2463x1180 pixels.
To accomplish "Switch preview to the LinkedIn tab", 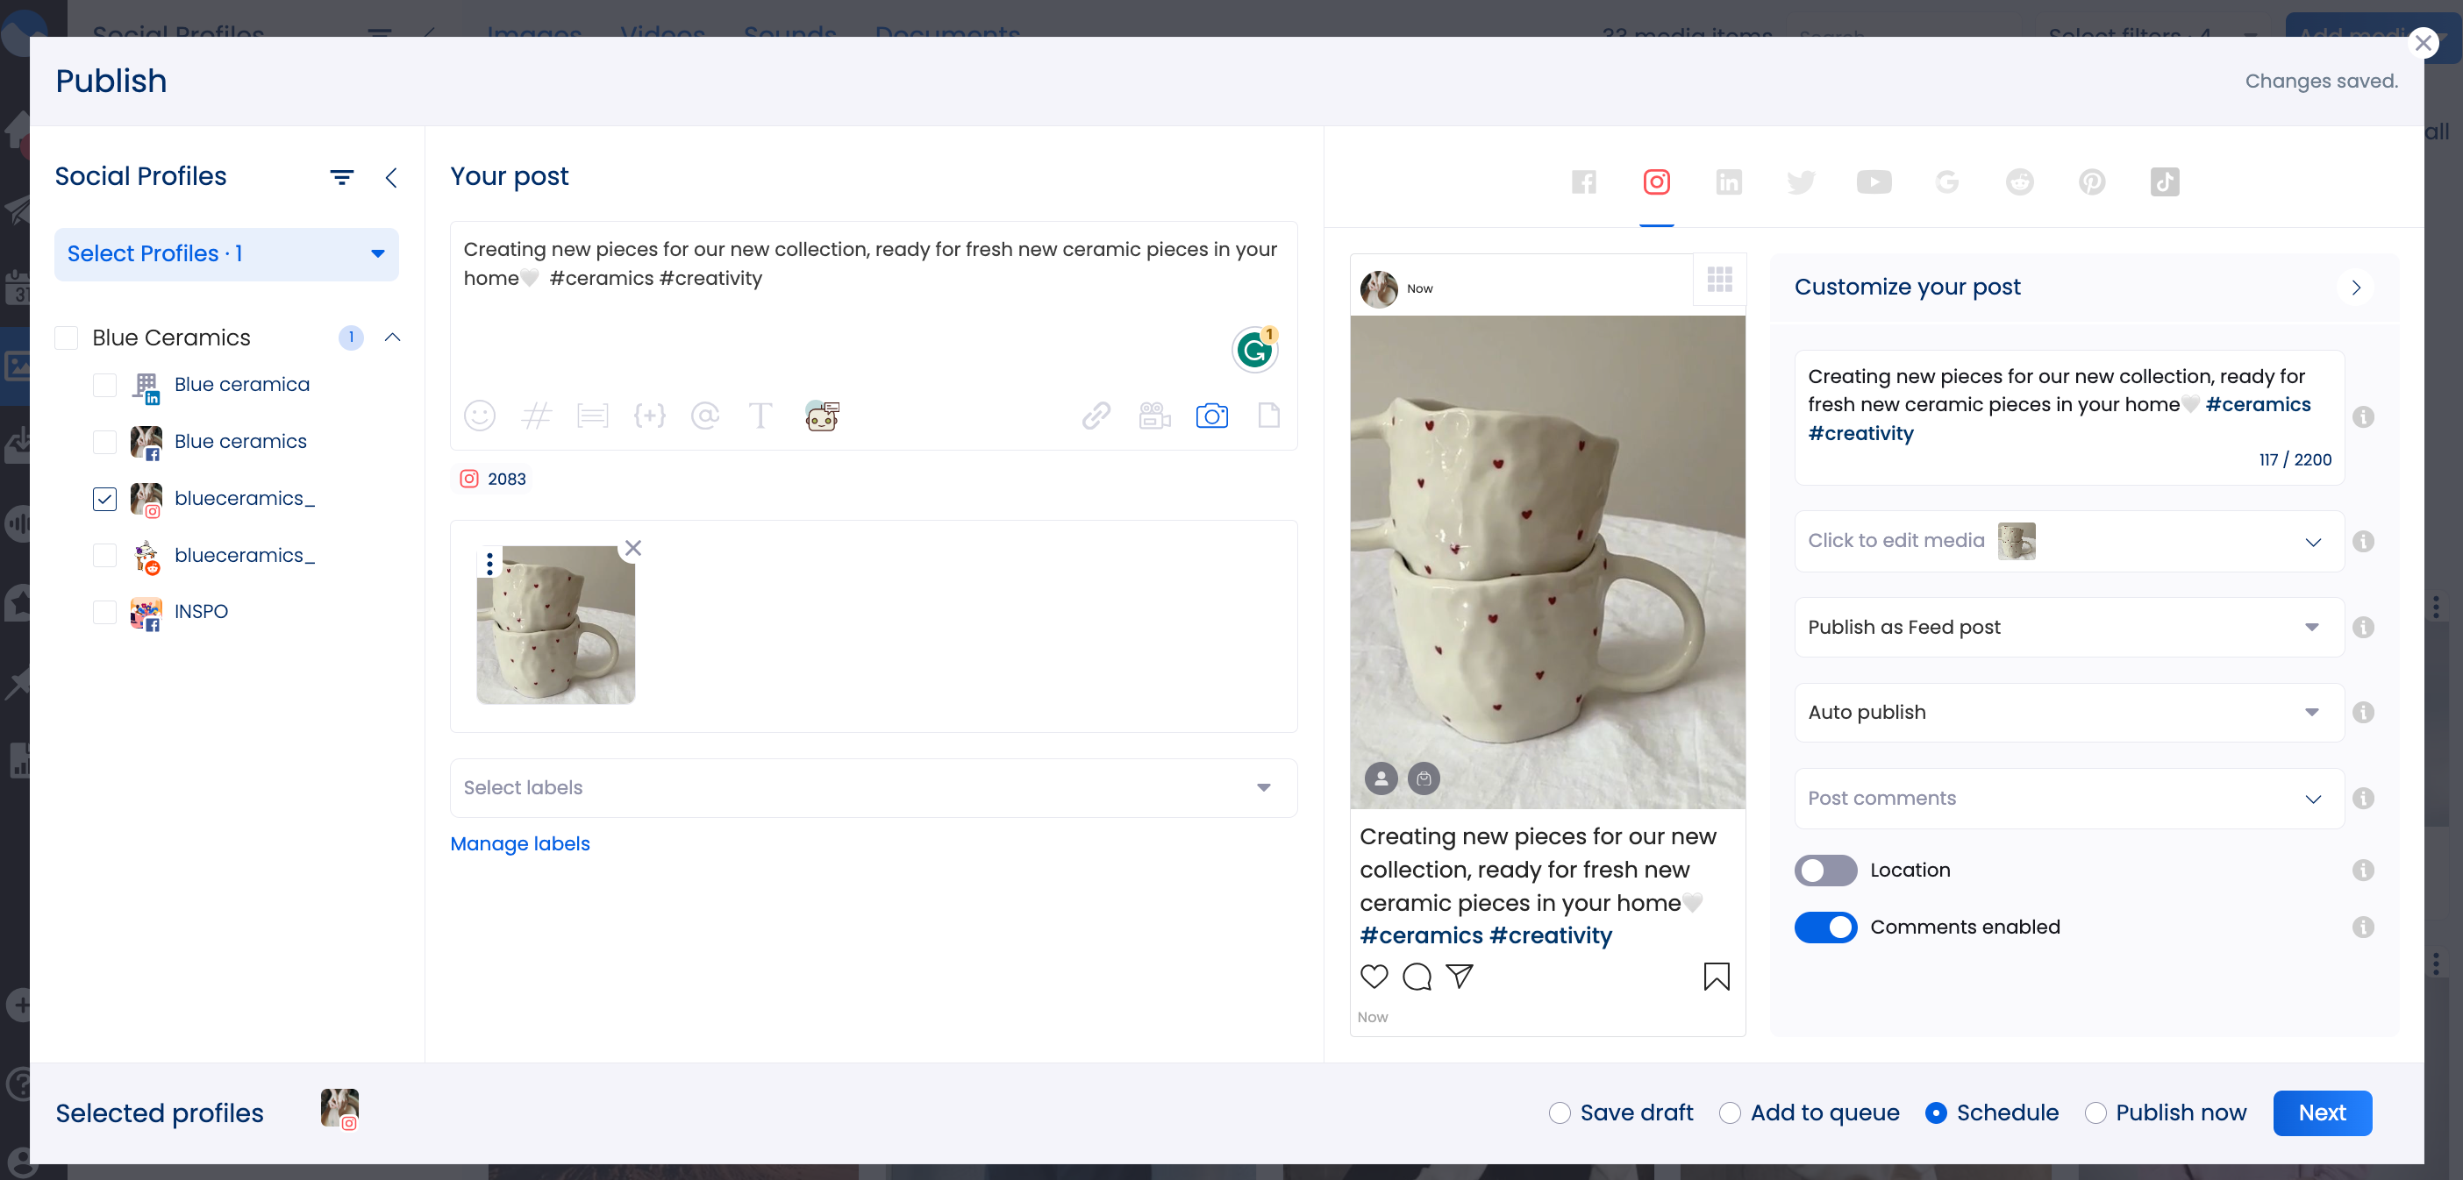I will click(x=1729, y=181).
